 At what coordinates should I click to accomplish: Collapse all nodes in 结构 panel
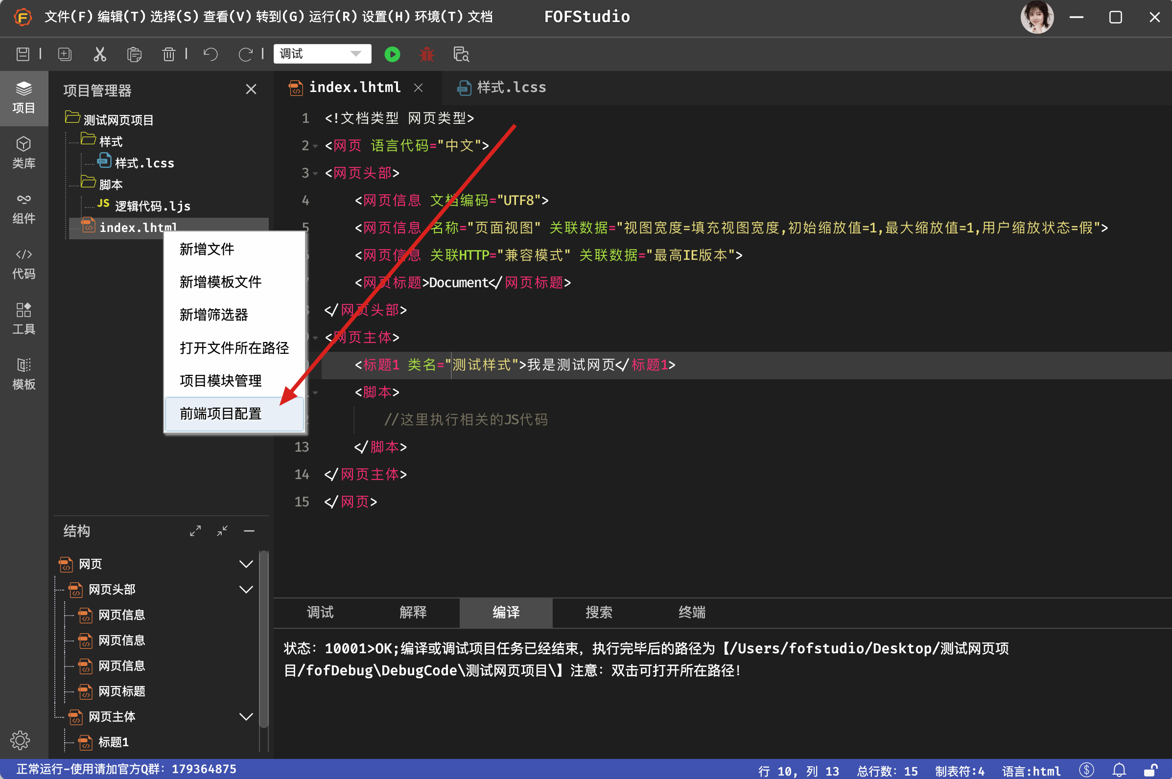pyautogui.click(x=222, y=531)
